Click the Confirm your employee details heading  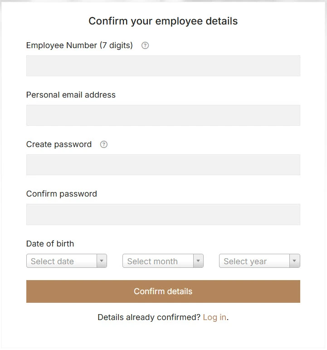coord(163,21)
